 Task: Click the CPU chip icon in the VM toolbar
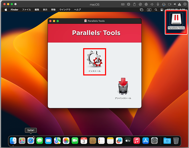coord(129,4)
